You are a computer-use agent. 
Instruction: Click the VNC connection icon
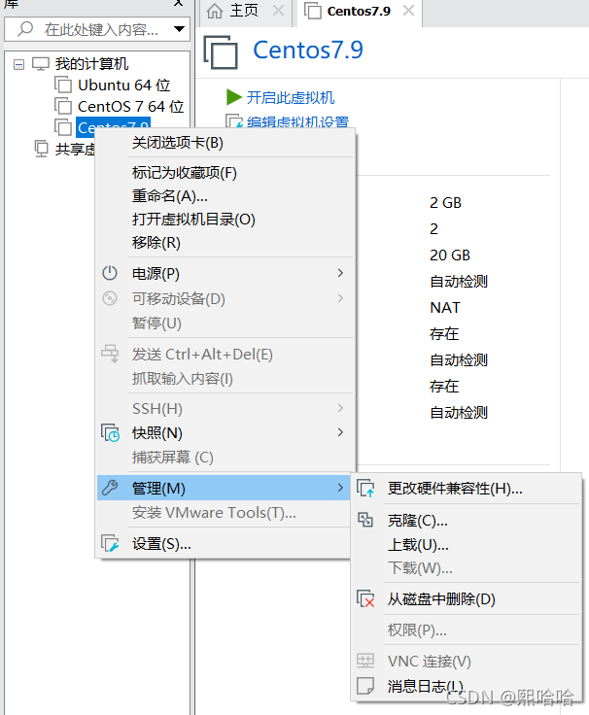pyautogui.click(x=365, y=661)
